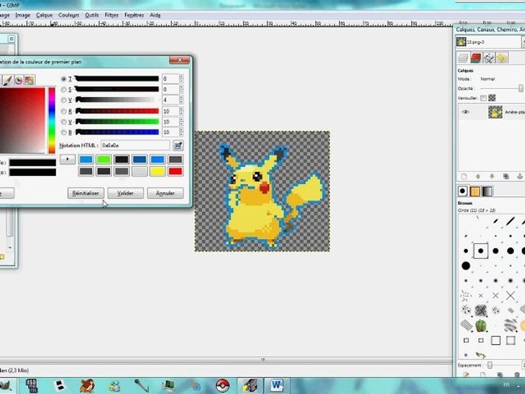Open the Filtres menu
This screenshot has width=525, height=394.
pyautogui.click(x=112, y=15)
